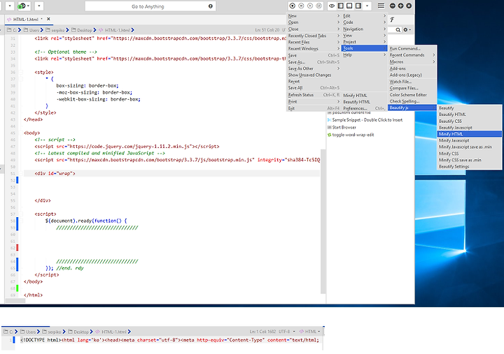This screenshot has width=504, height=354.
Task: Click the pause macro recording icon
Action: pyautogui.click(x=301, y=6)
